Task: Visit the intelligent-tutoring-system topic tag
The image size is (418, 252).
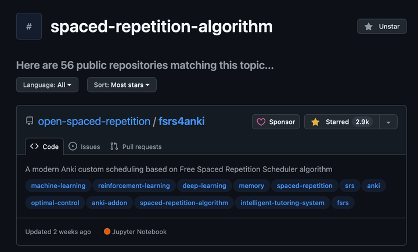Action: (x=282, y=203)
